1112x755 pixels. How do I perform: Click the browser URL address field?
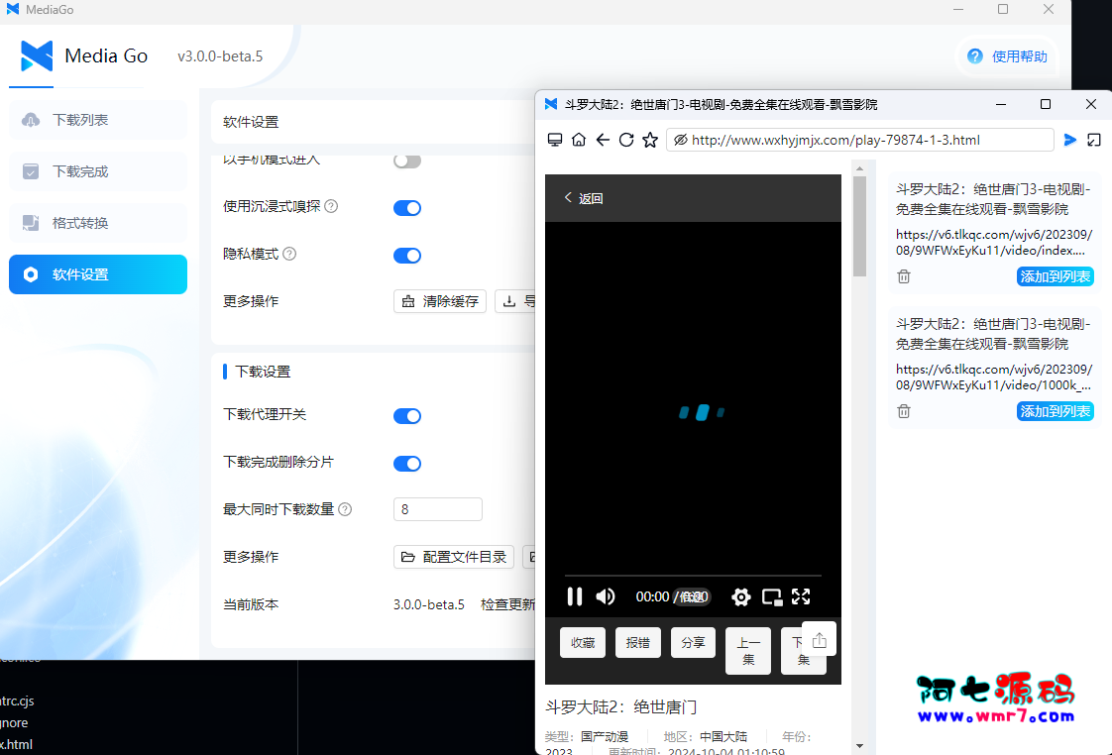pos(859,140)
